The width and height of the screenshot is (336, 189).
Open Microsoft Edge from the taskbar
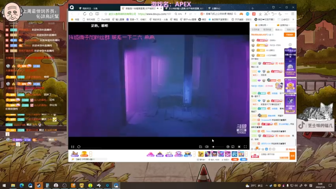pyautogui.click(x=22, y=186)
